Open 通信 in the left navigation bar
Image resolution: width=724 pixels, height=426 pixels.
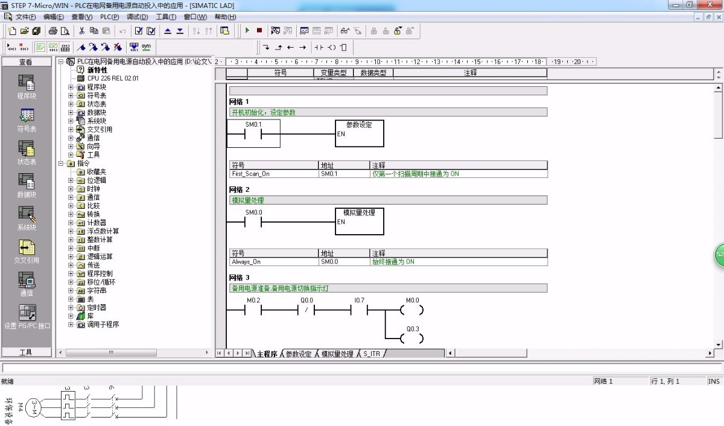27,284
